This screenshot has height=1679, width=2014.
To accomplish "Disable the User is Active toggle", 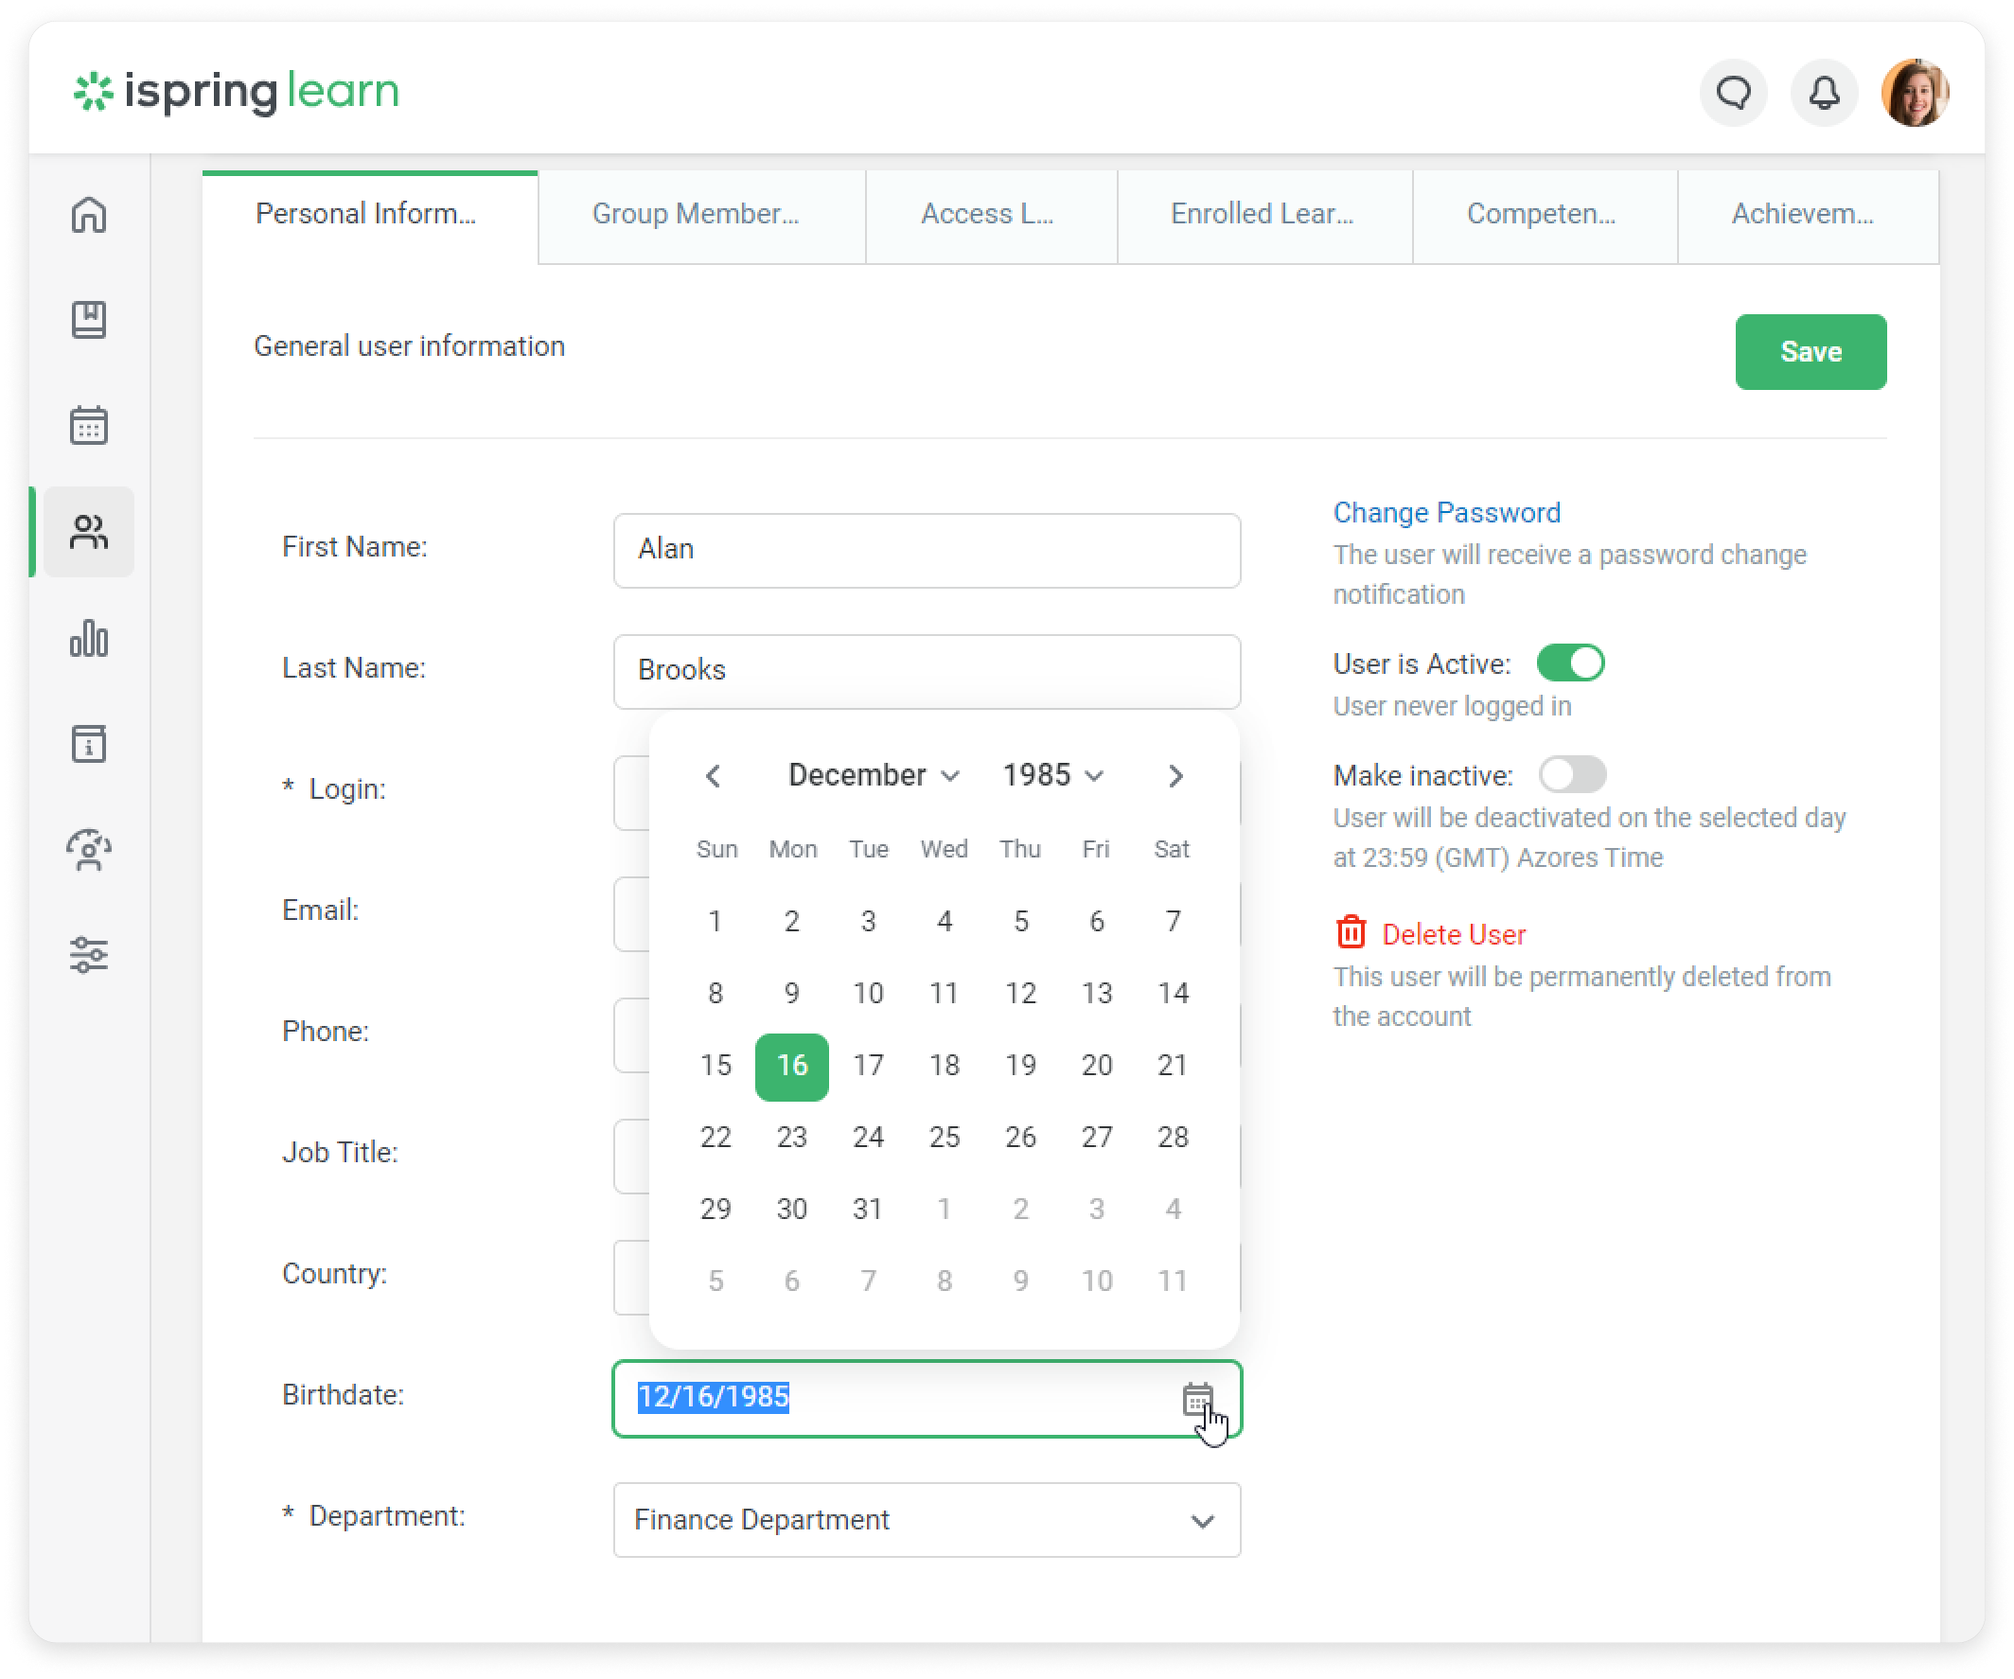I will [1570, 663].
